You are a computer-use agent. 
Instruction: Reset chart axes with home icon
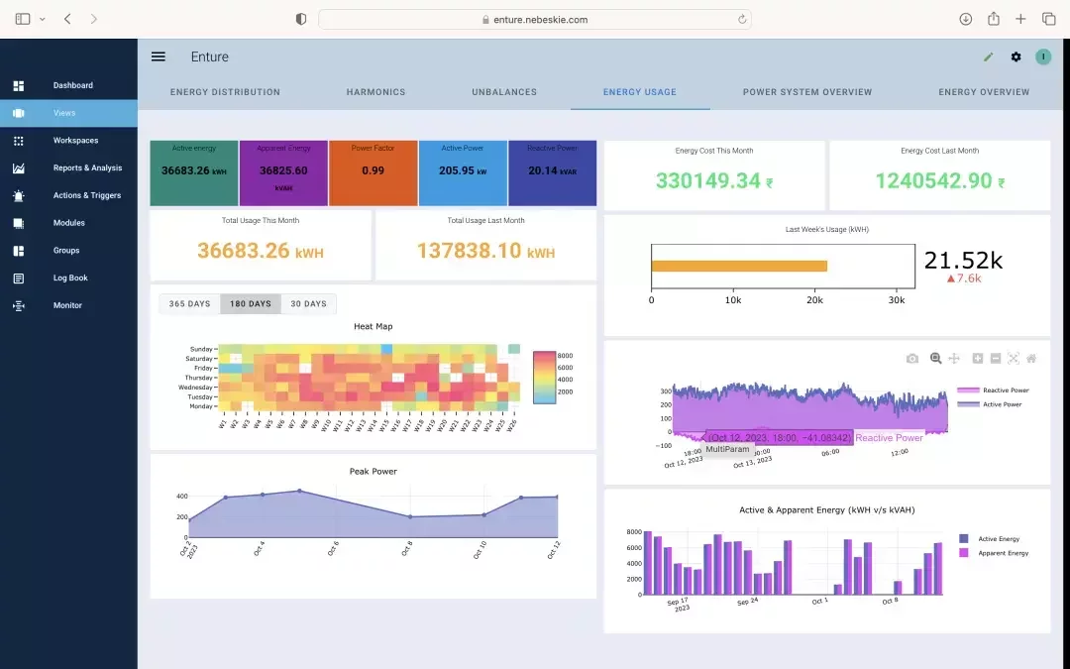click(x=1031, y=359)
